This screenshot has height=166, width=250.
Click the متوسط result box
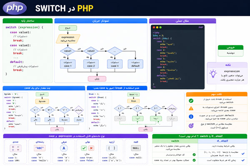[65, 120]
